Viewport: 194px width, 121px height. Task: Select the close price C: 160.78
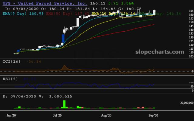pyautogui.click(x=130, y=9)
